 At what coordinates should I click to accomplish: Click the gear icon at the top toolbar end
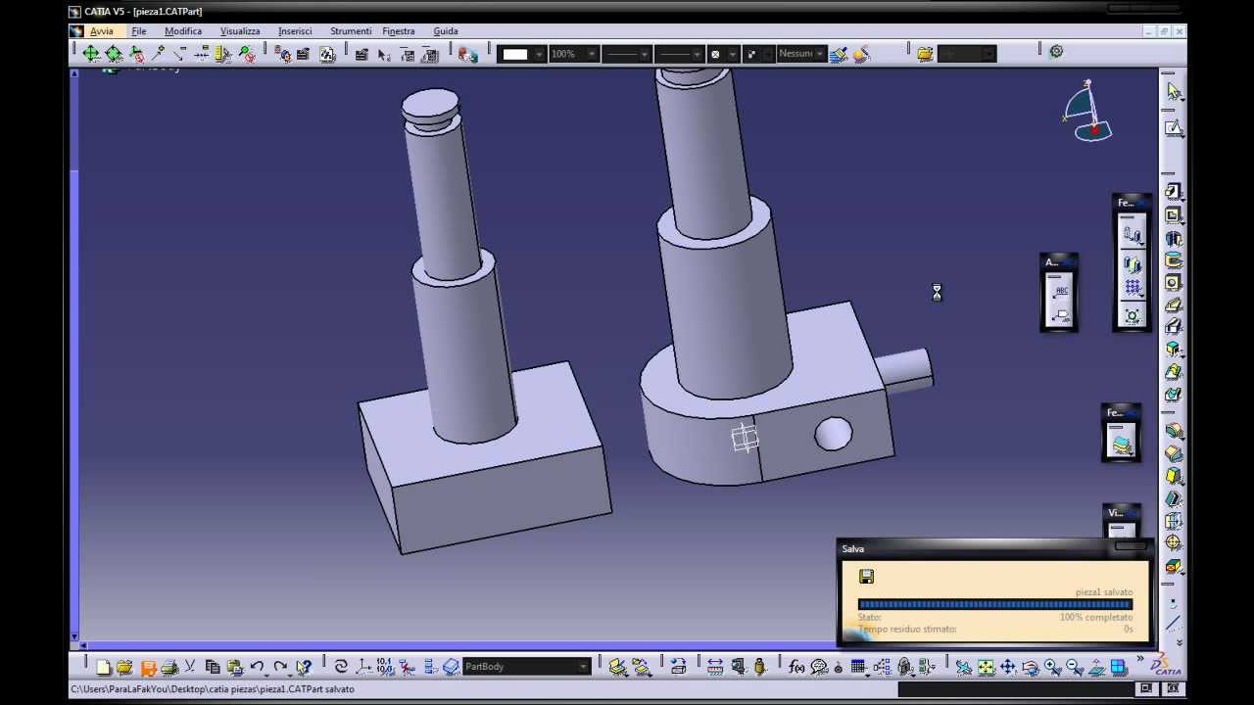[x=1056, y=52]
